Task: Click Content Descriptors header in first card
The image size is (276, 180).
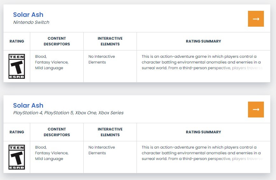Action: tap(57, 41)
